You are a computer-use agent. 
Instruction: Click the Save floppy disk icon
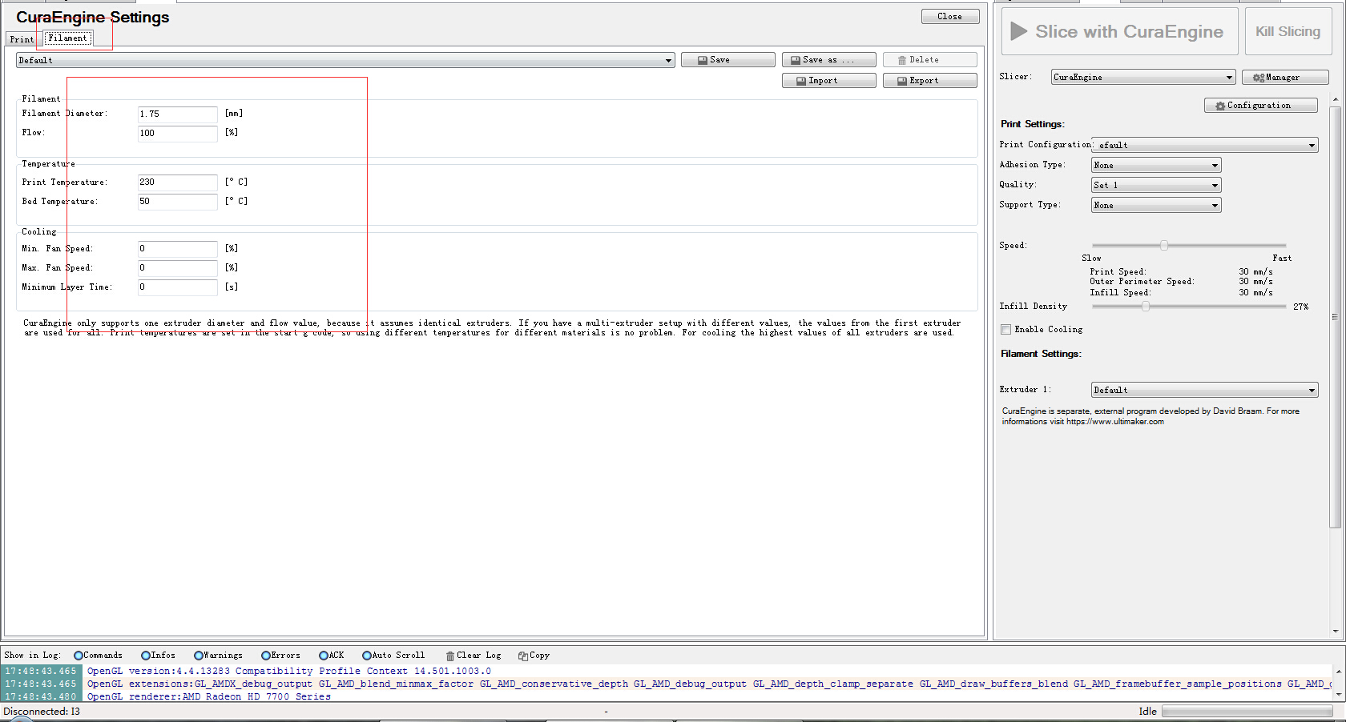pos(703,60)
